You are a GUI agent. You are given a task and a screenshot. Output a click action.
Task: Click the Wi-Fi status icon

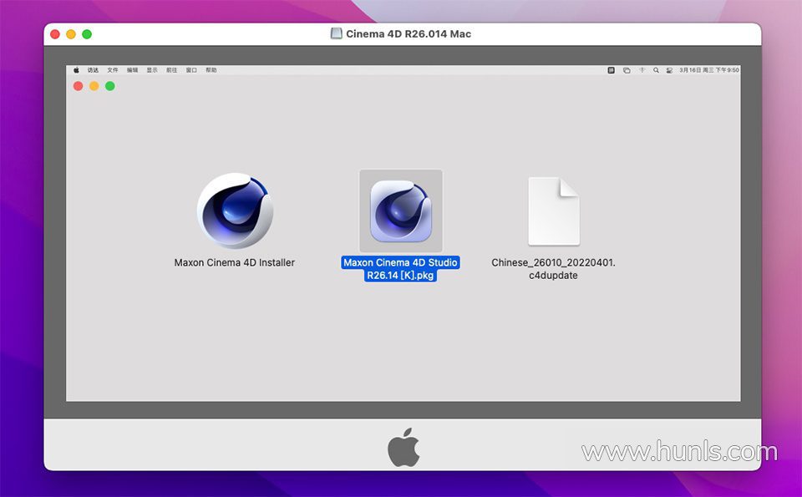(x=642, y=70)
